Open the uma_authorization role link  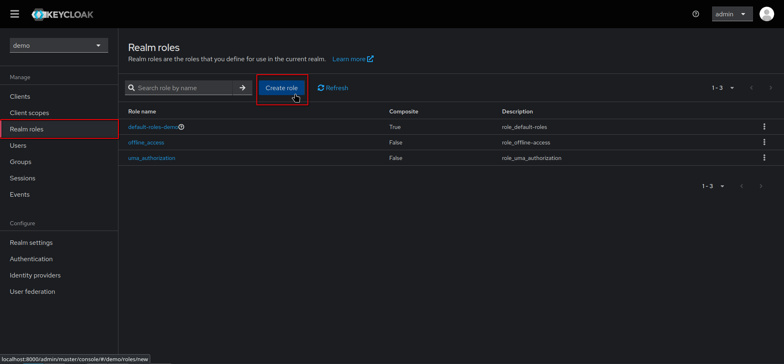pos(151,158)
